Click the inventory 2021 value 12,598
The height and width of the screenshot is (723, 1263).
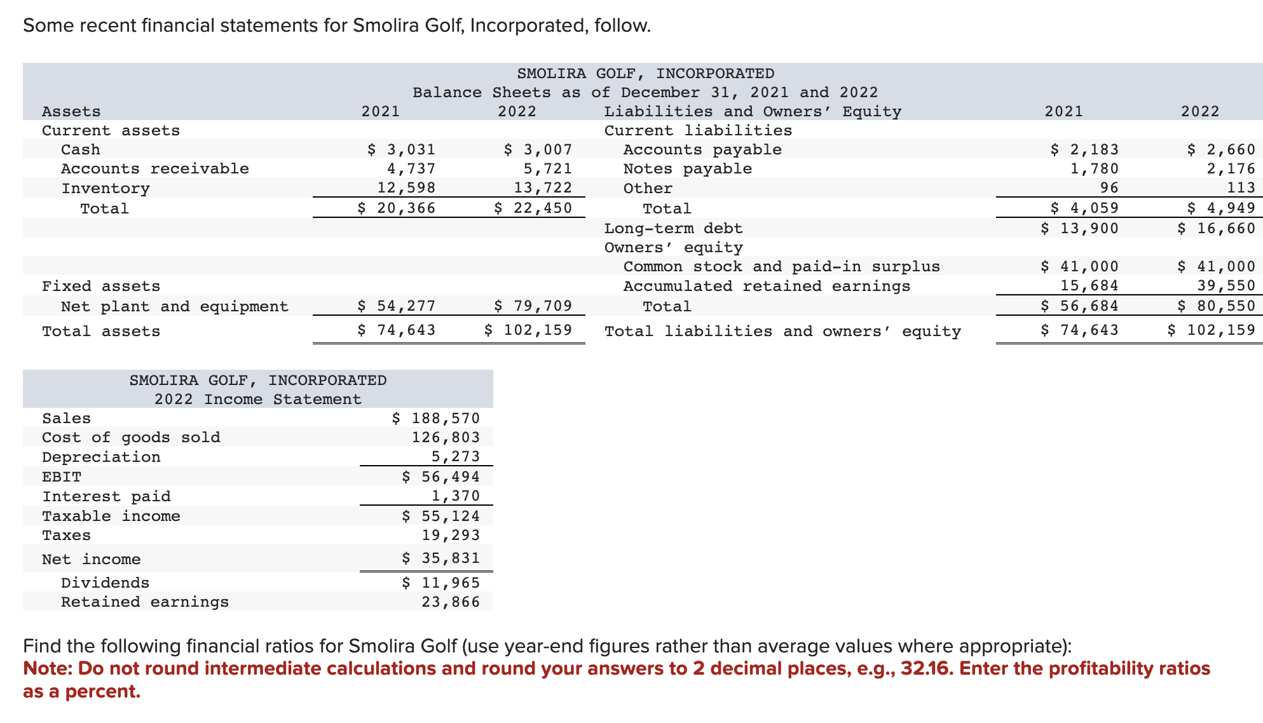(407, 188)
